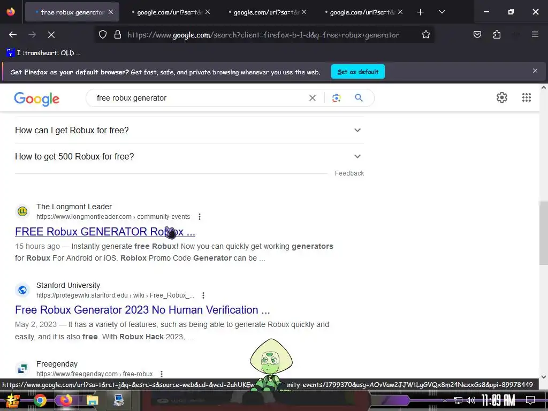Viewport: 548px width, 411px height.
Task: Click the site security padlock icon
Action: (118, 35)
